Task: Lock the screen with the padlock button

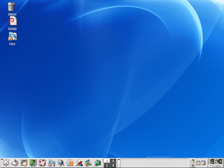Action: click(x=193, y=160)
